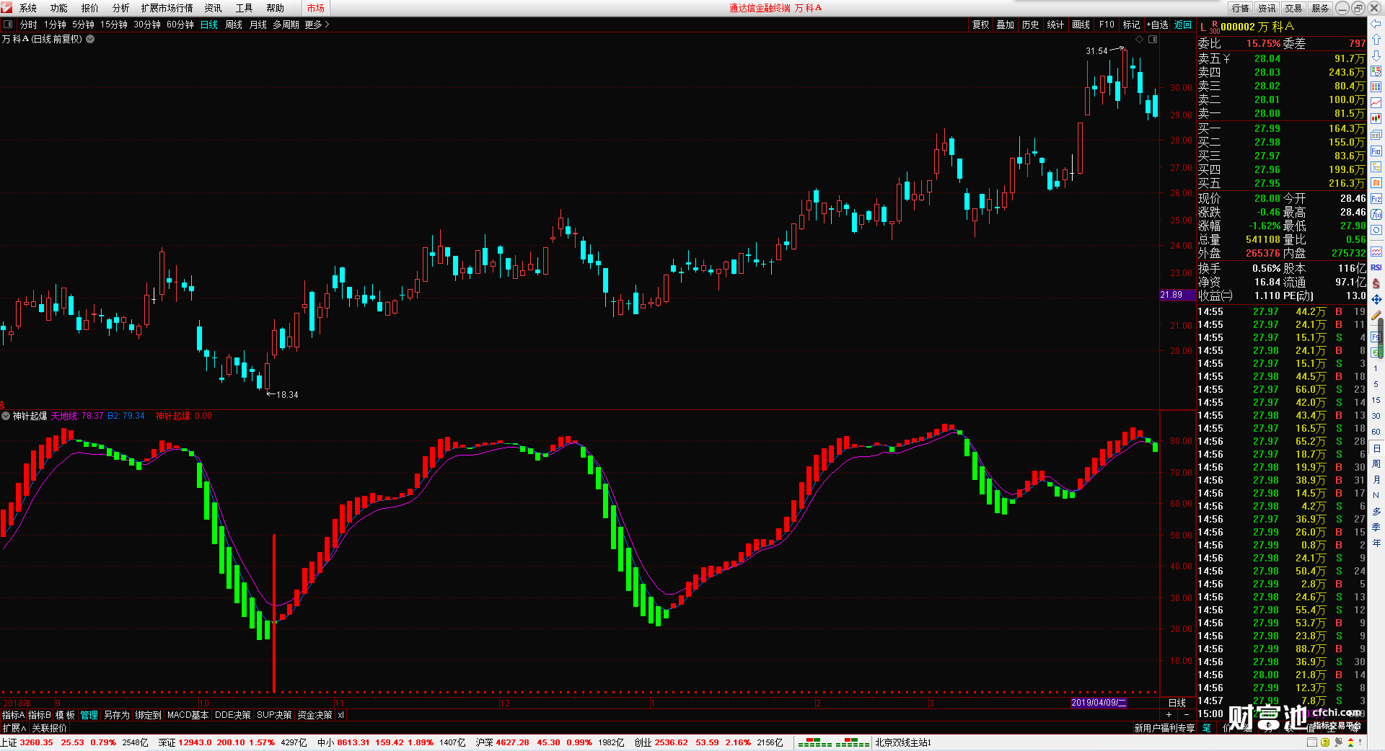Open the candlestick chart icon in sidebar
This screenshot has height=751, width=1385.
[x=1376, y=119]
